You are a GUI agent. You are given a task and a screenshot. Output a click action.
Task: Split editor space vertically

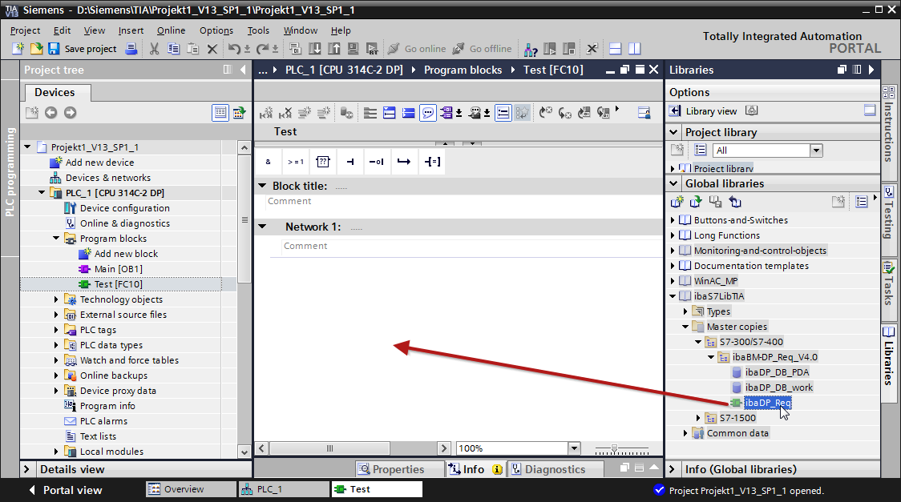(x=634, y=49)
